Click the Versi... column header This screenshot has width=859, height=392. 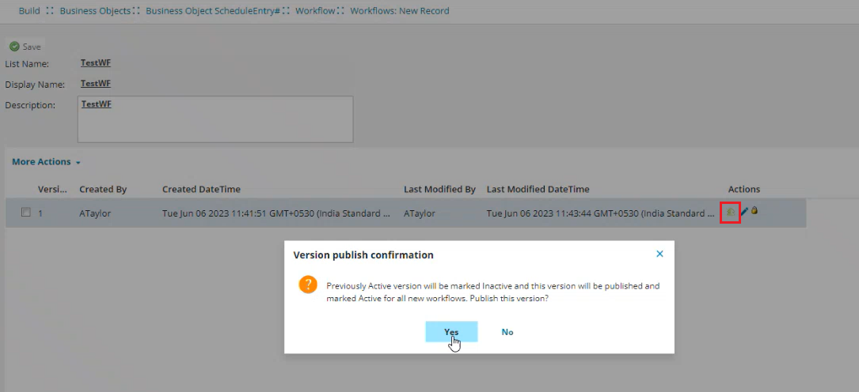tap(52, 189)
